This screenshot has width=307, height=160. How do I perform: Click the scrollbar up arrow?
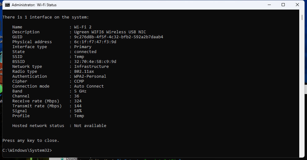302,12
